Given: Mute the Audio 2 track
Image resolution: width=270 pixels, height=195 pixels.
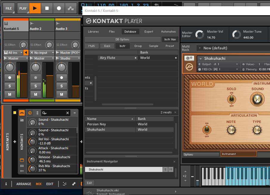Looking at the screenshot, I should 36,95.
